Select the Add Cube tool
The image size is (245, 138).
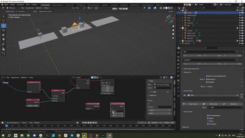[3, 54]
